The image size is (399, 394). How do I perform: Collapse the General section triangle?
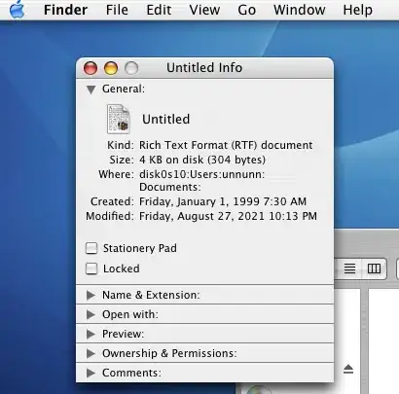click(91, 90)
